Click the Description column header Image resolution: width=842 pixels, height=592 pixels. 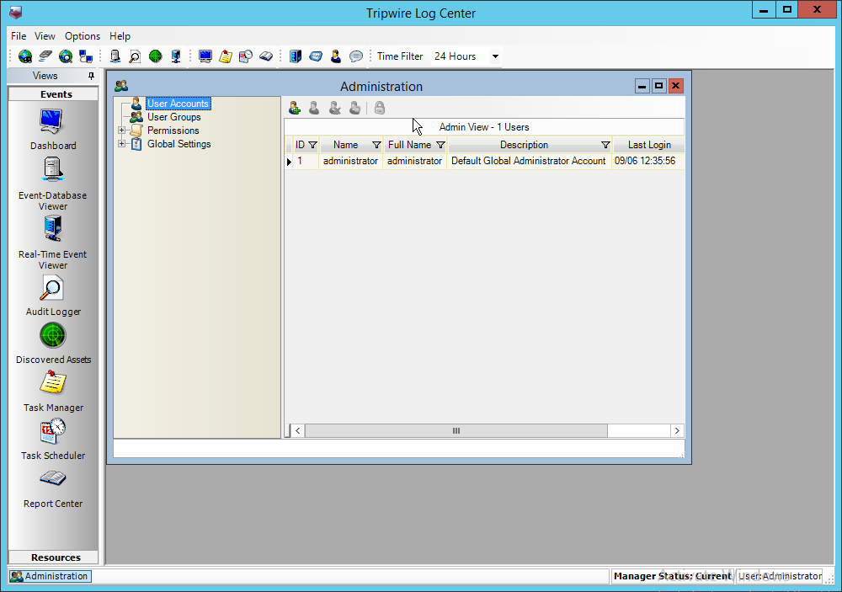[524, 145]
